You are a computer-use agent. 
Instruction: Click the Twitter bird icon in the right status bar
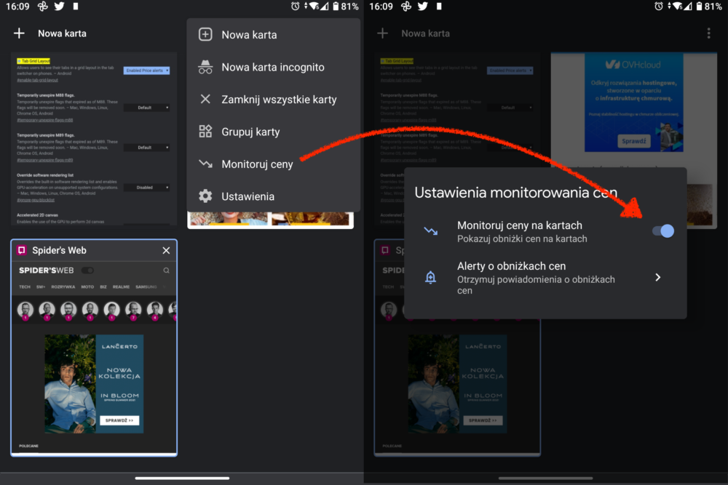tap(423, 6)
